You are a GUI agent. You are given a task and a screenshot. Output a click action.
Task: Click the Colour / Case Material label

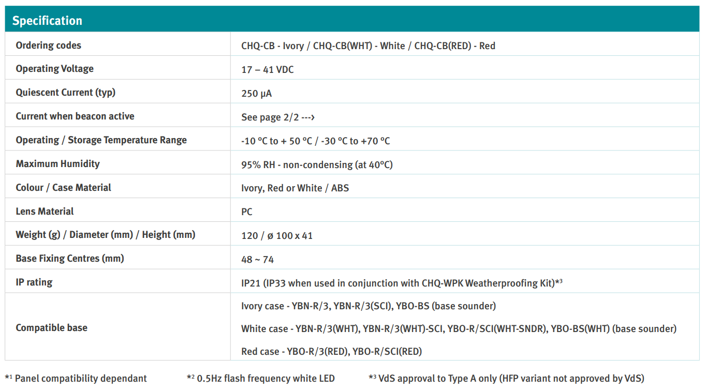63,188
